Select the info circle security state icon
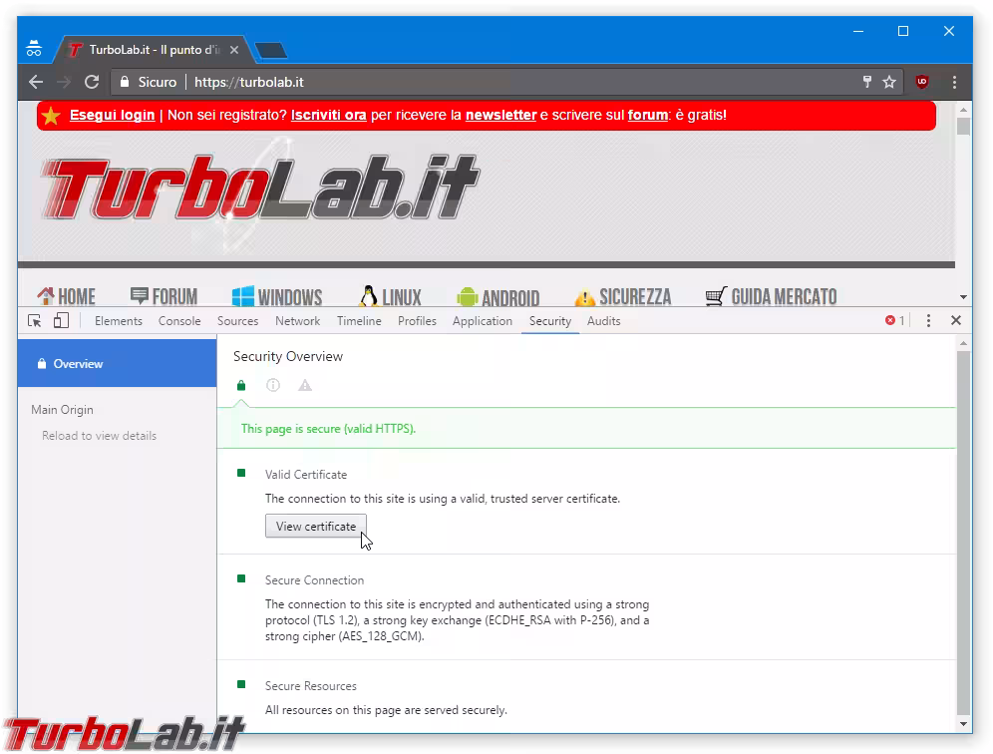Viewport: 993px width, 754px height. point(273,385)
